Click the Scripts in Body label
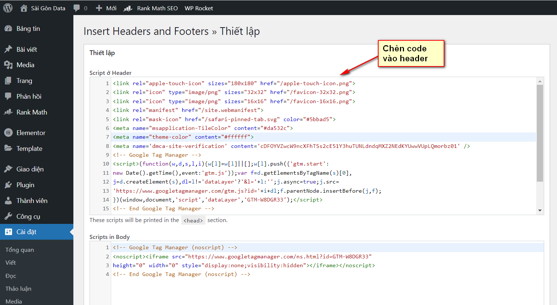Screen dimensions: 557x305 click(110, 237)
